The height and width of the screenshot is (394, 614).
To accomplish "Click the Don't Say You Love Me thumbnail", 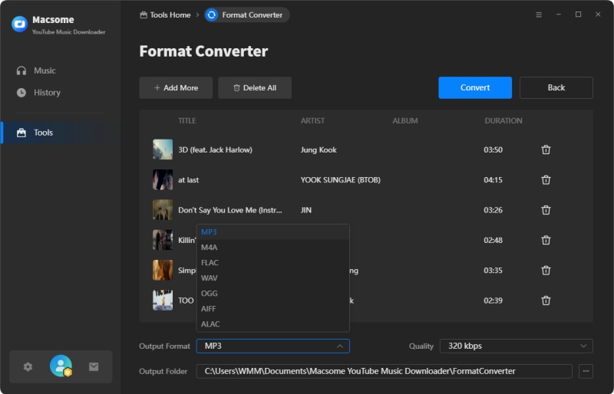I will click(x=163, y=210).
